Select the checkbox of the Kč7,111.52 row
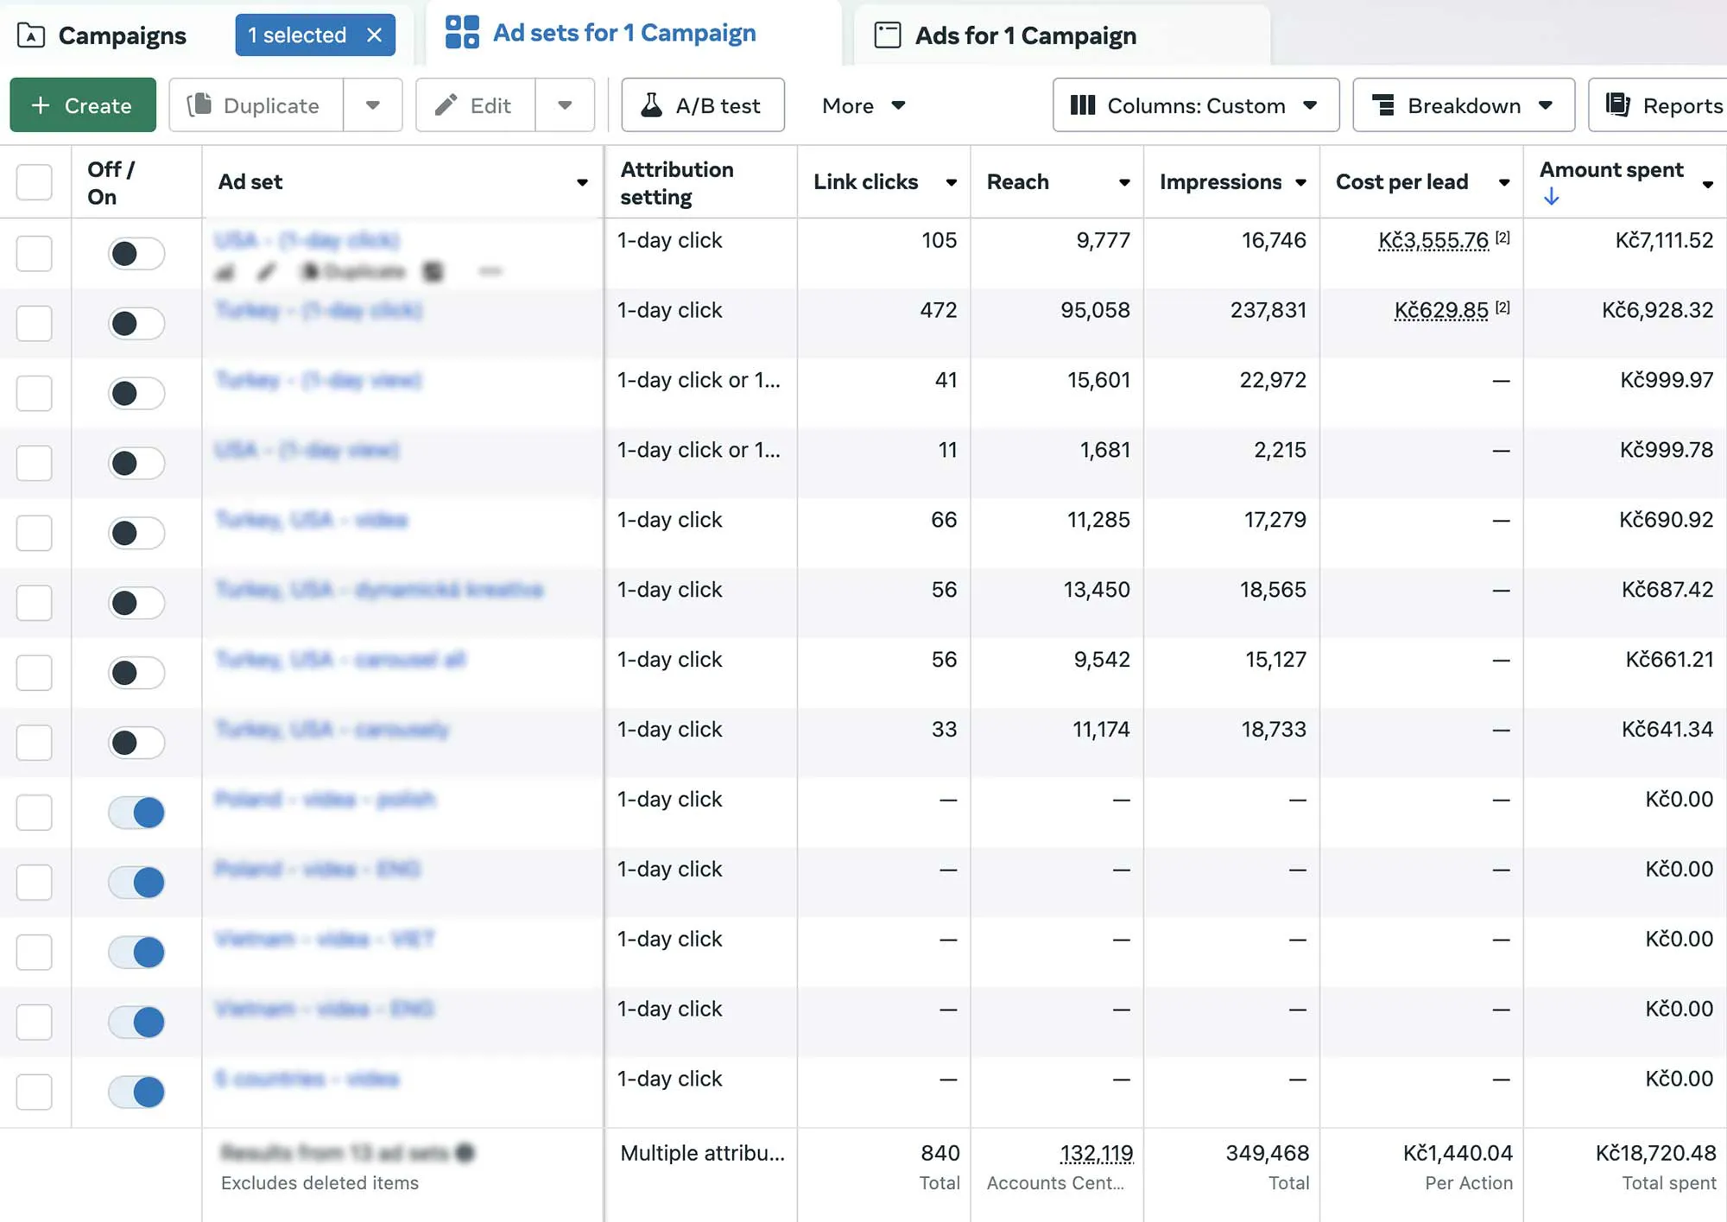Image resolution: width=1727 pixels, height=1222 pixels. [x=35, y=254]
